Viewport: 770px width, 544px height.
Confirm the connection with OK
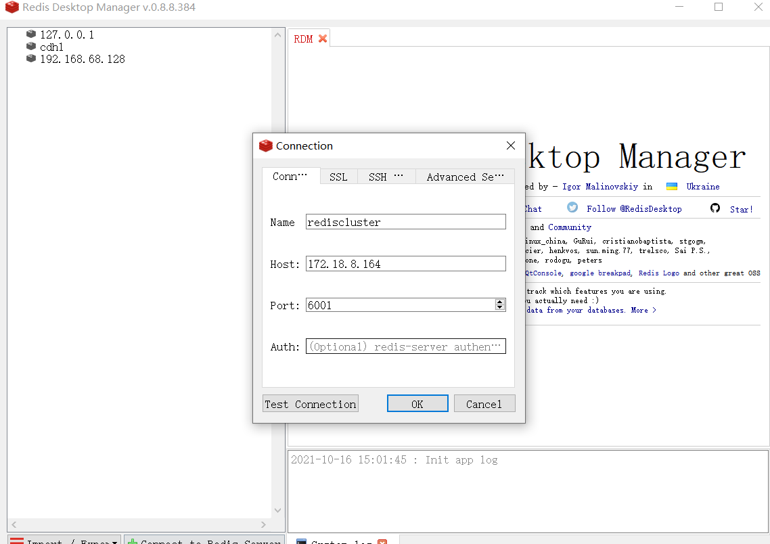[x=417, y=403]
